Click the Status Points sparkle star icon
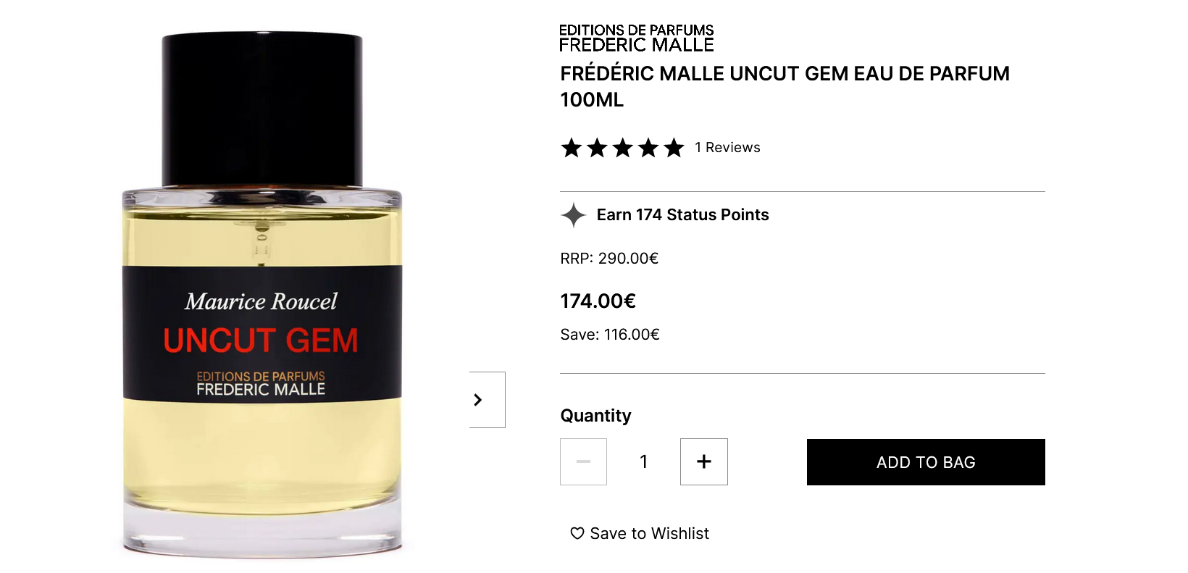The image size is (1188, 573). [x=573, y=215]
